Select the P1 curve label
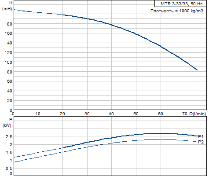 tap(201, 137)
